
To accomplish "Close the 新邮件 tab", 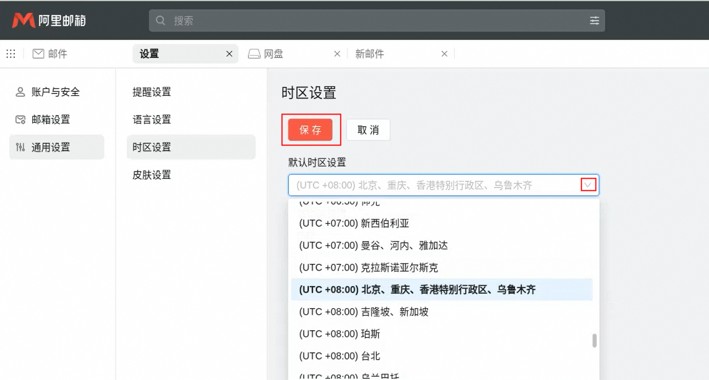I will click(444, 54).
